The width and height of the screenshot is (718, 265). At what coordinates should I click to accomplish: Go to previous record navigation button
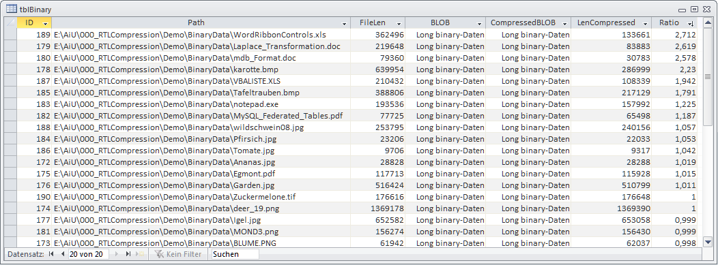[x=62, y=254]
